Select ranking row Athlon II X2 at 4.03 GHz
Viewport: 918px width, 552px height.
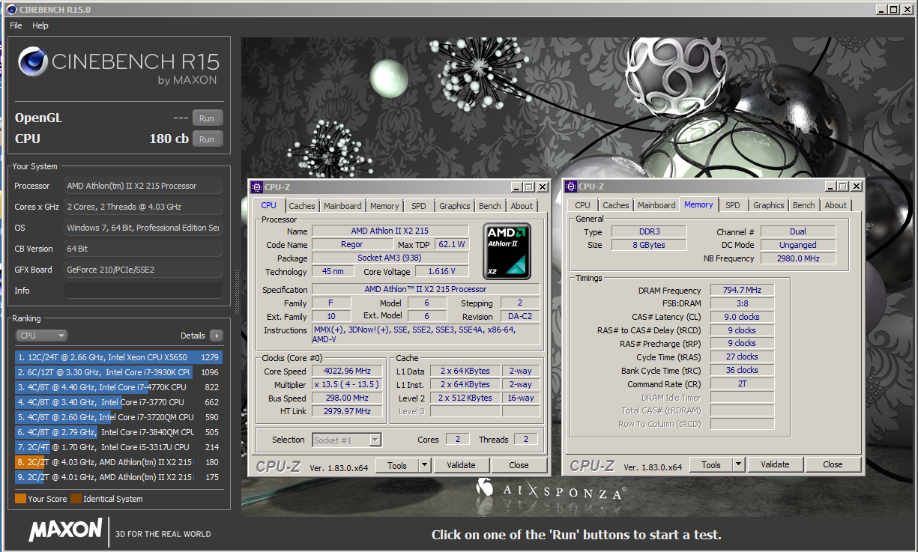click(118, 462)
